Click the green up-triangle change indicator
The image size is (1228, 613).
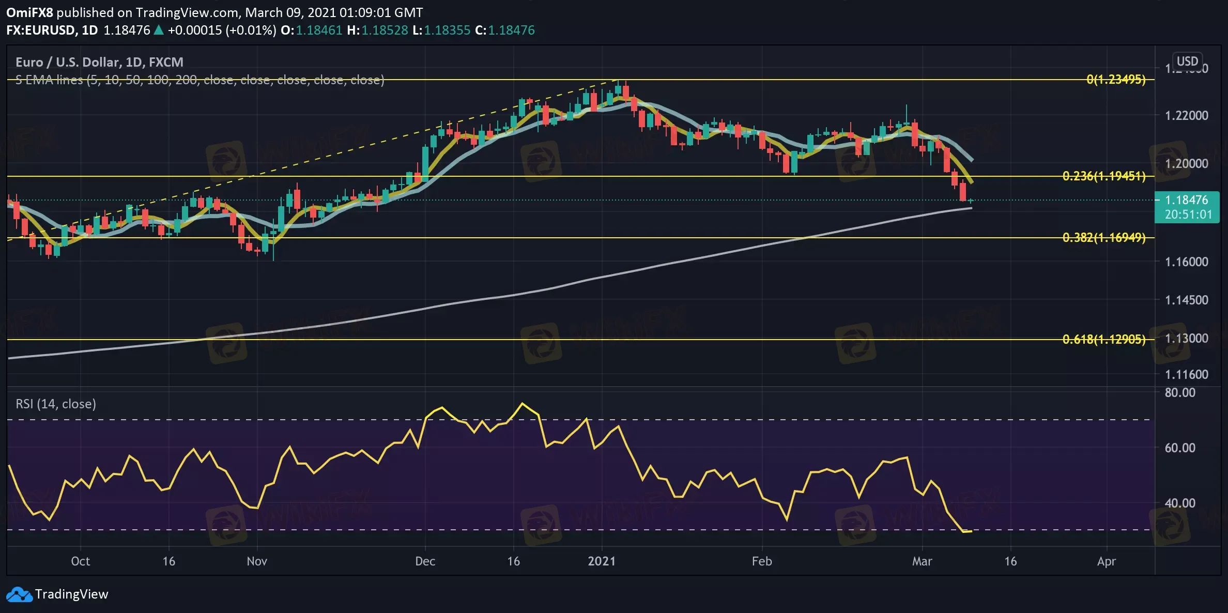pyautogui.click(x=159, y=30)
